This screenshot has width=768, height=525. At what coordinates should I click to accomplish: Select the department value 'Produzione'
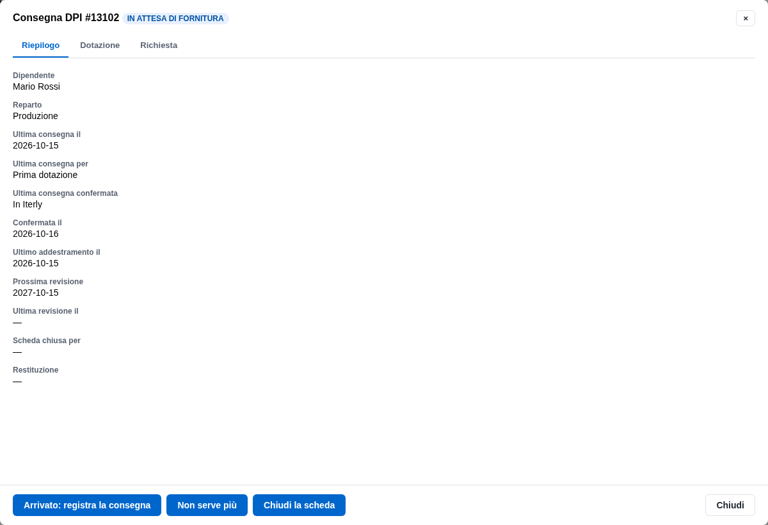35,116
